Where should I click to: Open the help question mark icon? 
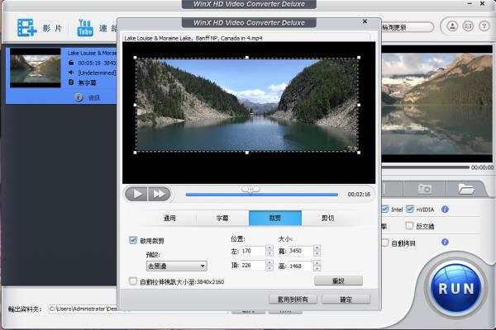484,26
